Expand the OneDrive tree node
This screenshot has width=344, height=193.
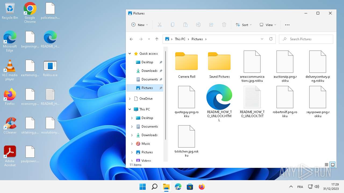tap(130, 99)
